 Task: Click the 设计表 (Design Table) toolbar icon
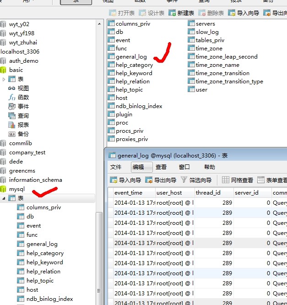tap(142, 13)
